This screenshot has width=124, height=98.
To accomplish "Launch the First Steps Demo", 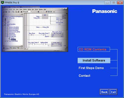I will click(x=91, y=68).
